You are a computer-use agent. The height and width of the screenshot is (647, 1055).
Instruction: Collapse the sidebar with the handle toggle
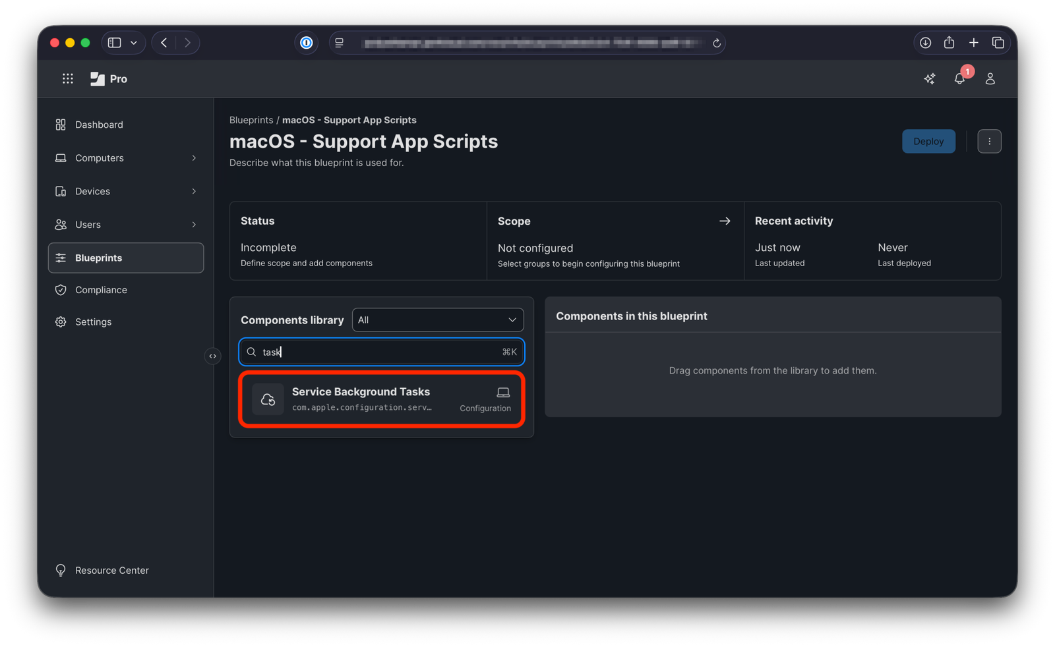pyautogui.click(x=212, y=356)
